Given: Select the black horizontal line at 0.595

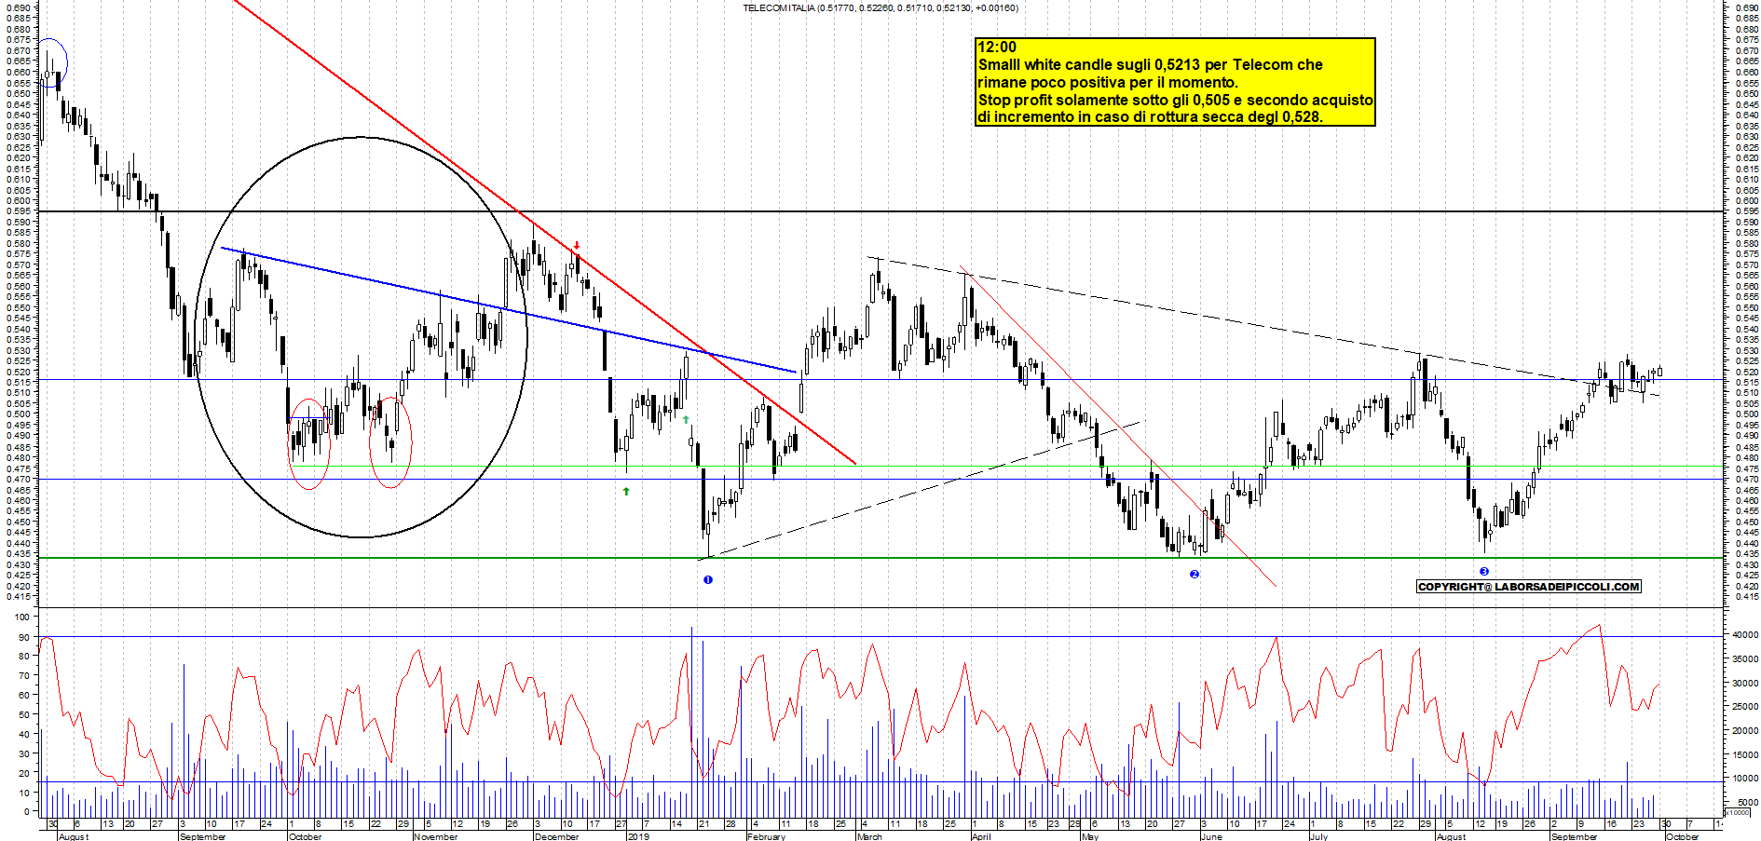Looking at the screenshot, I should pyautogui.click(x=880, y=211).
